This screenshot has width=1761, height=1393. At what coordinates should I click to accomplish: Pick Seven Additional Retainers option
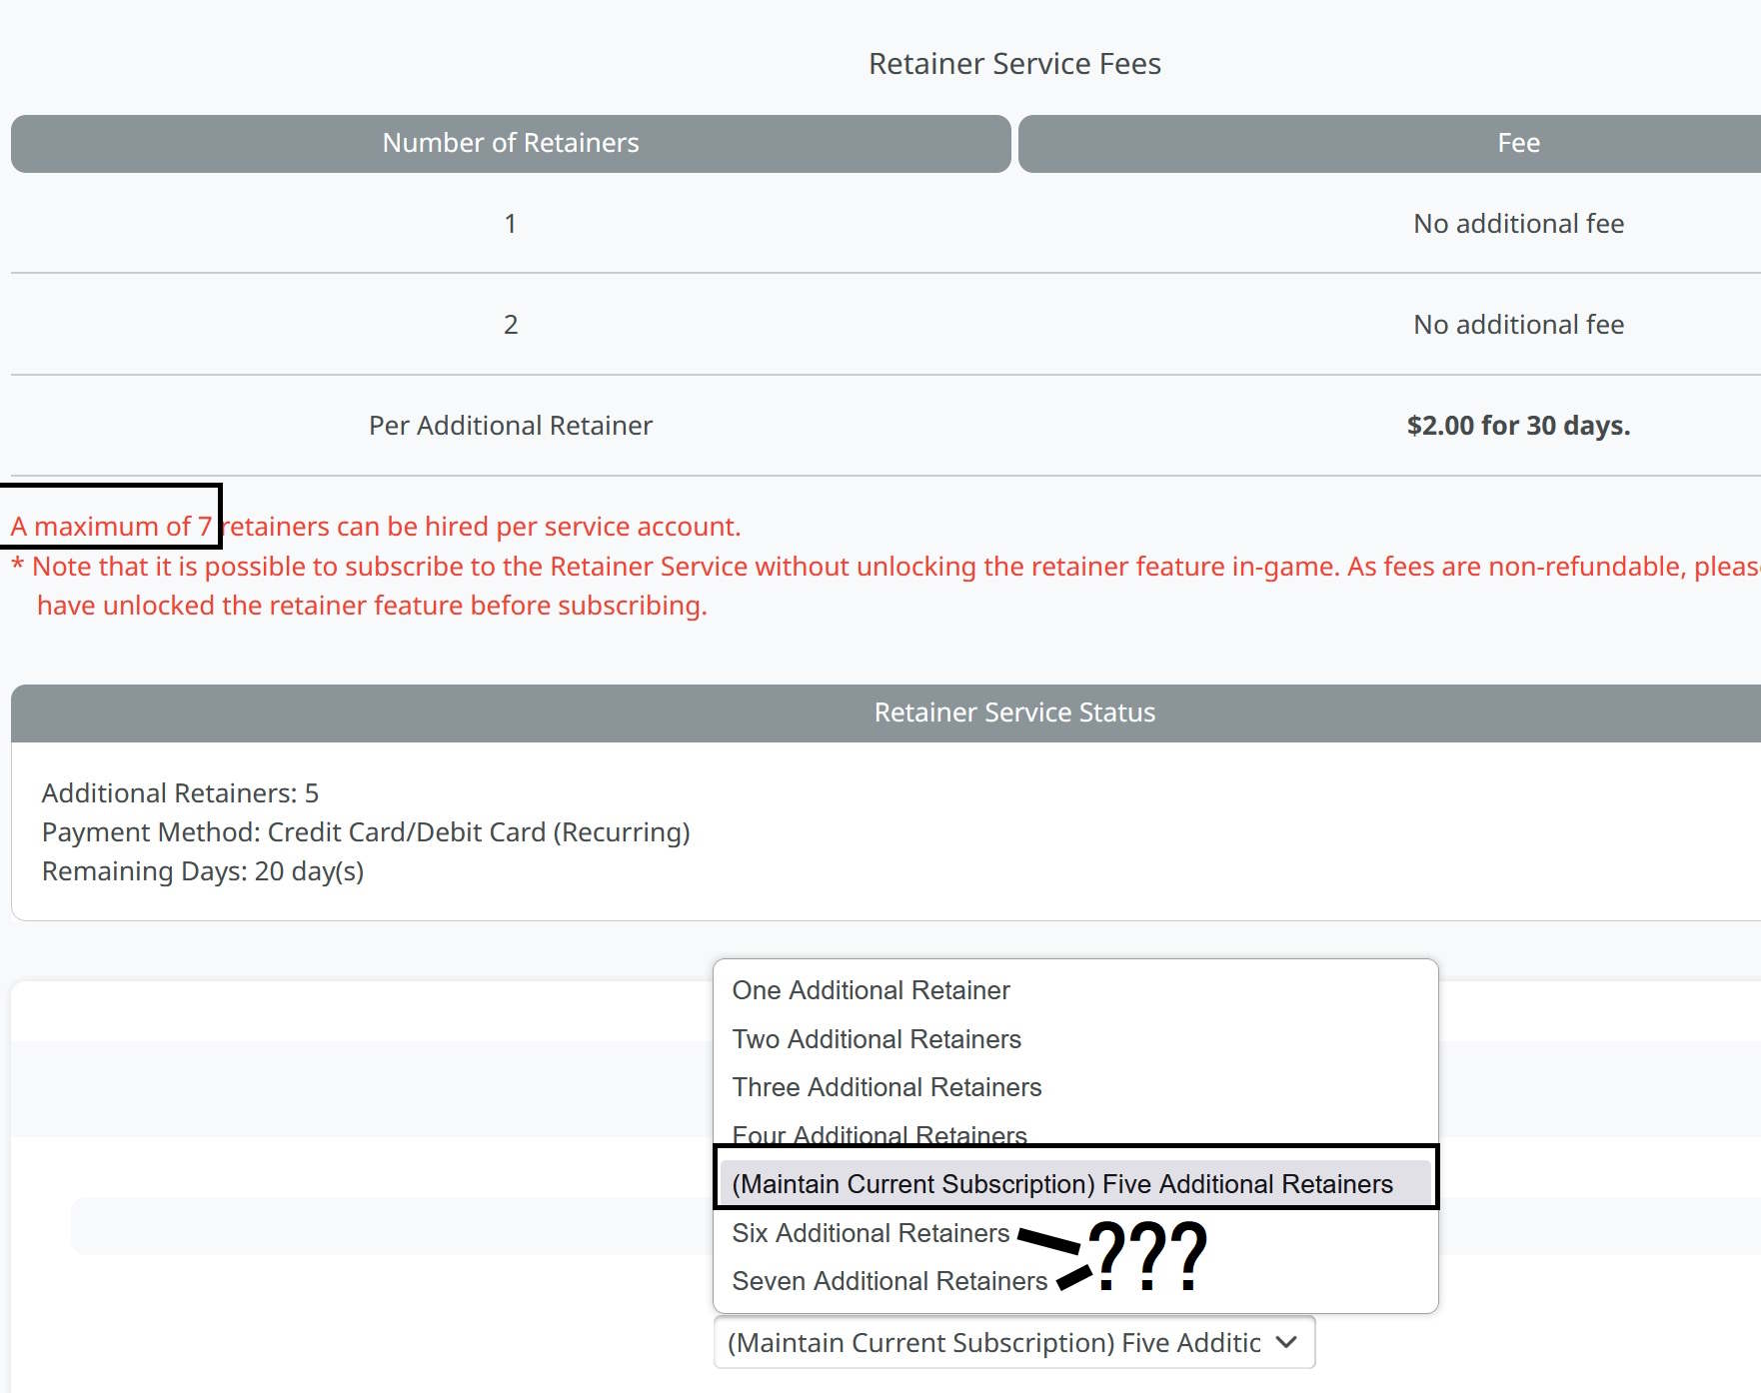pos(1075,1281)
